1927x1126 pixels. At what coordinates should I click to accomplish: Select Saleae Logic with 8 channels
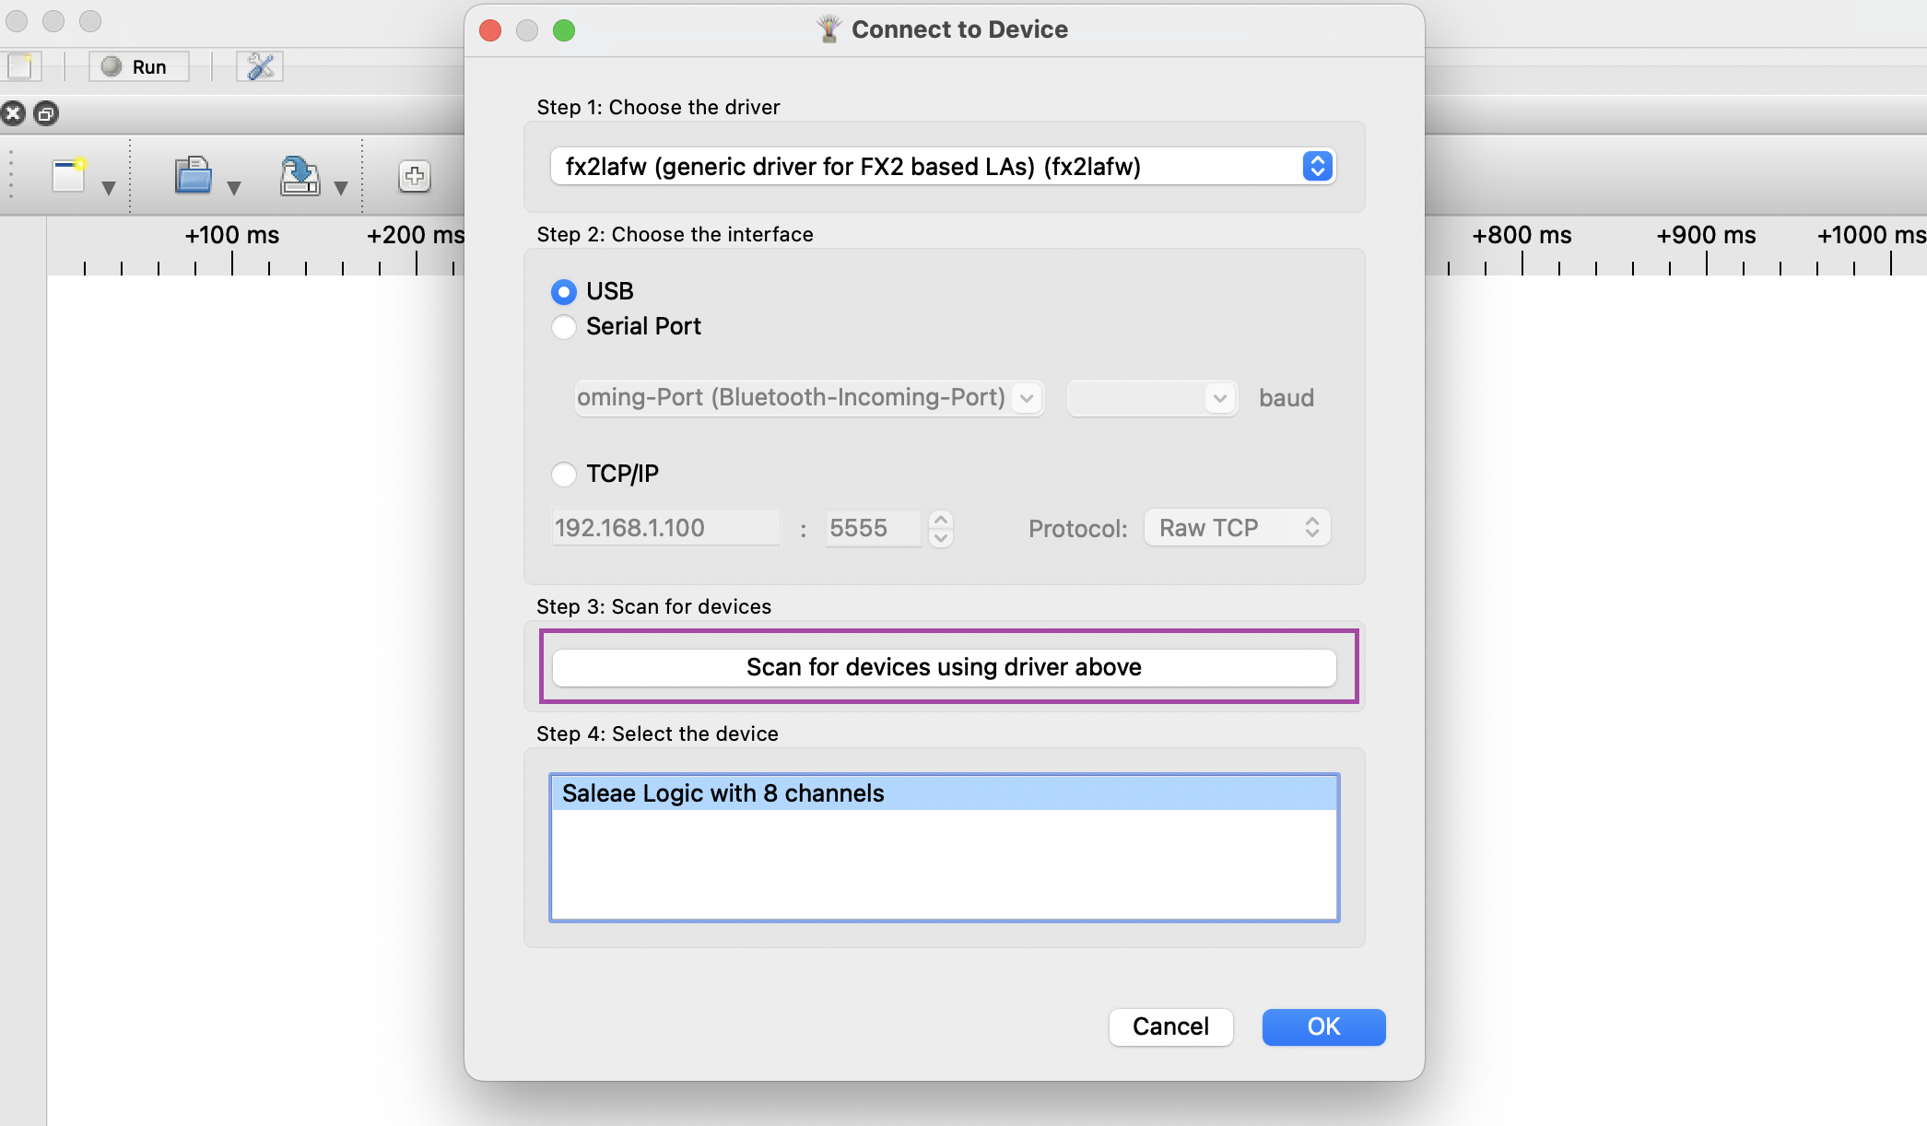pos(944,793)
